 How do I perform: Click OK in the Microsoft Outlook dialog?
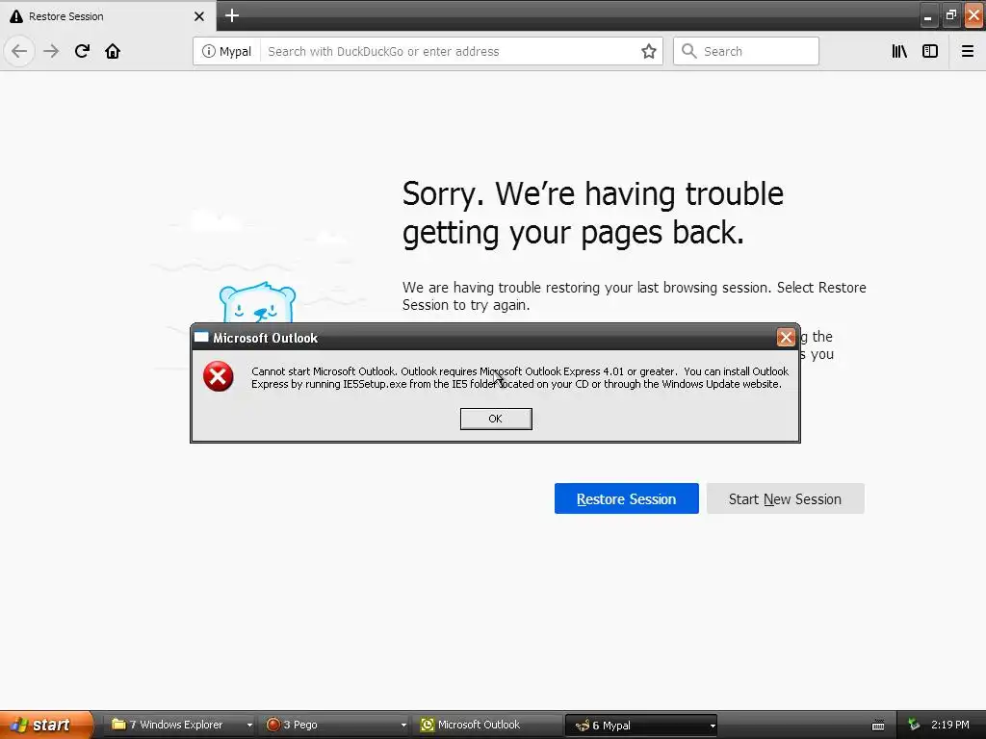[x=496, y=420]
